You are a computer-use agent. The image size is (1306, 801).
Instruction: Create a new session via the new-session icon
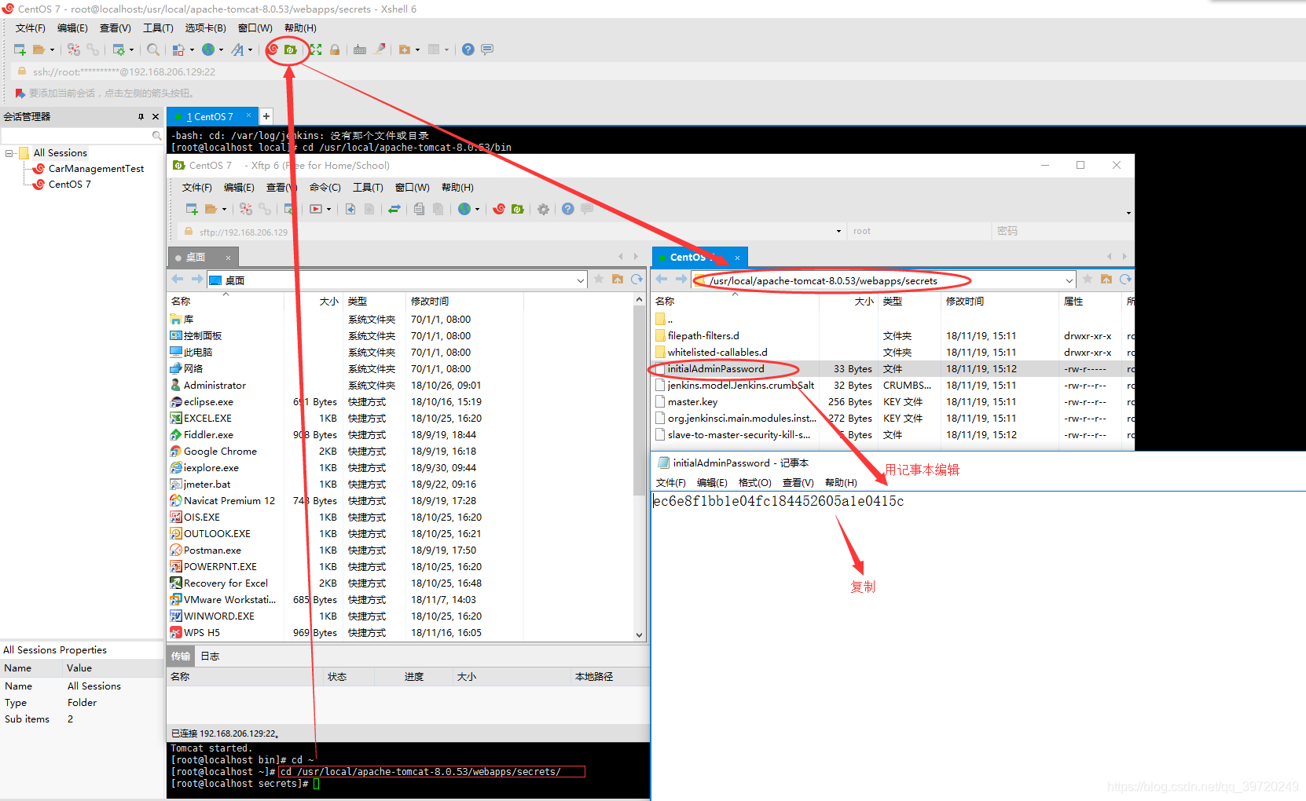pyautogui.click(x=19, y=49)
